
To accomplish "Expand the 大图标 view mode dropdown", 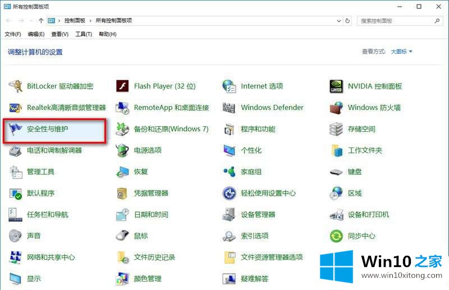I will click(x=401, y=52).
